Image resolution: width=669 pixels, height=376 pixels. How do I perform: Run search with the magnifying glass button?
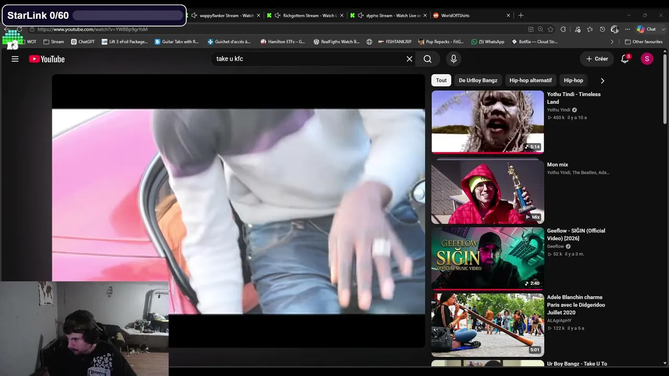click(x=428, y=59)
